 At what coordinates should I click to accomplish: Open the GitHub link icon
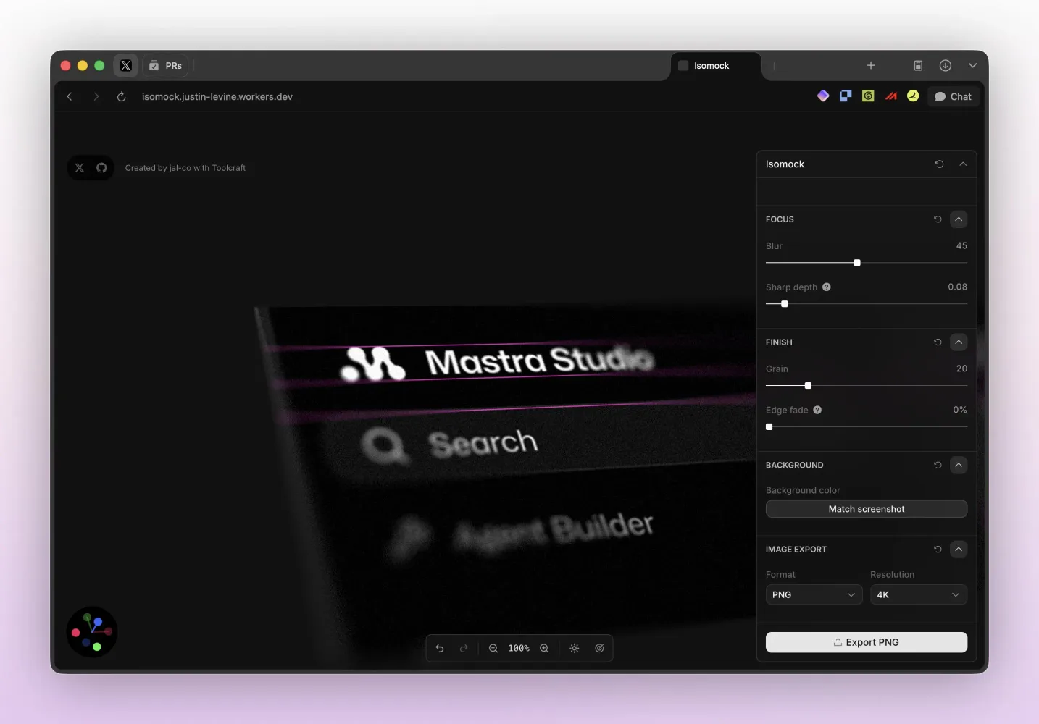(101, 168)
